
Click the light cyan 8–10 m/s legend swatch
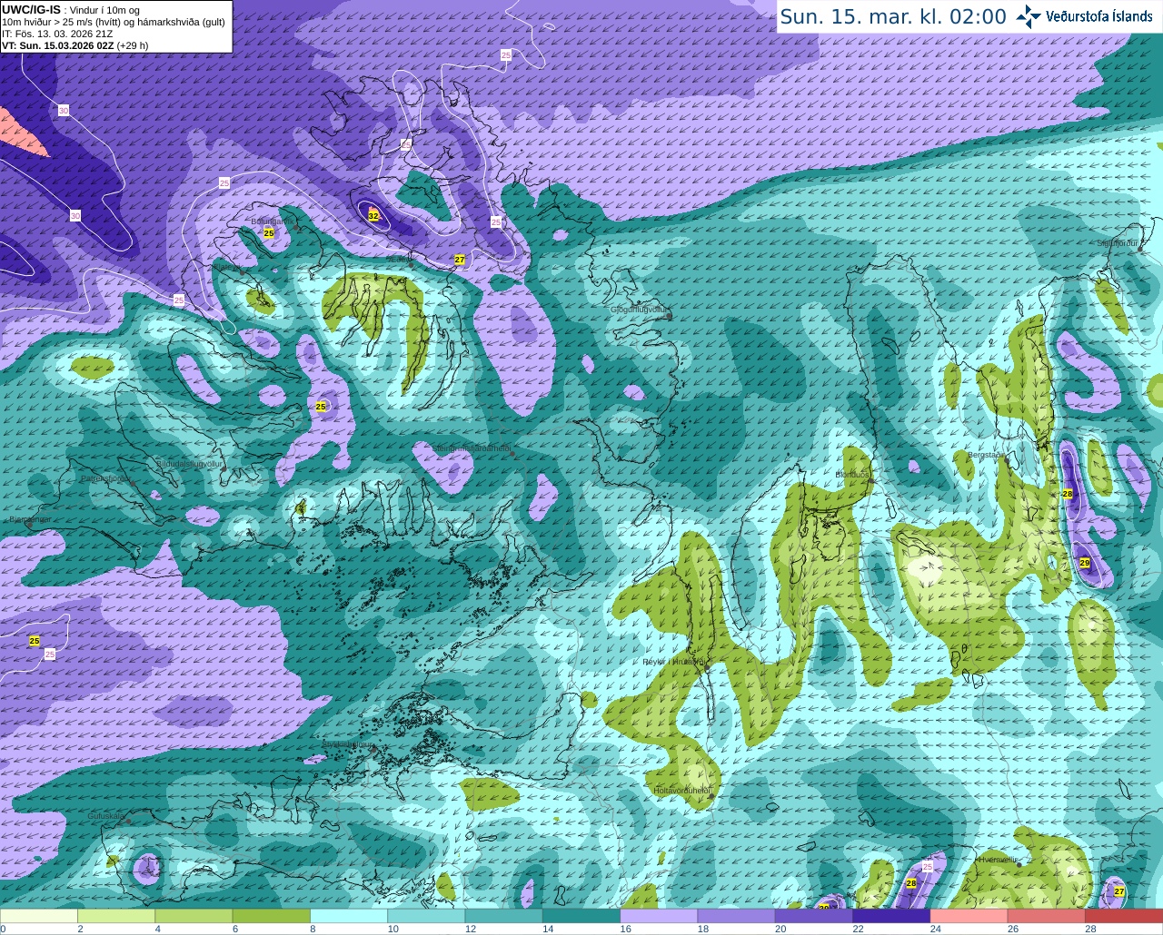pyautogui.click(x=349, y=916)
